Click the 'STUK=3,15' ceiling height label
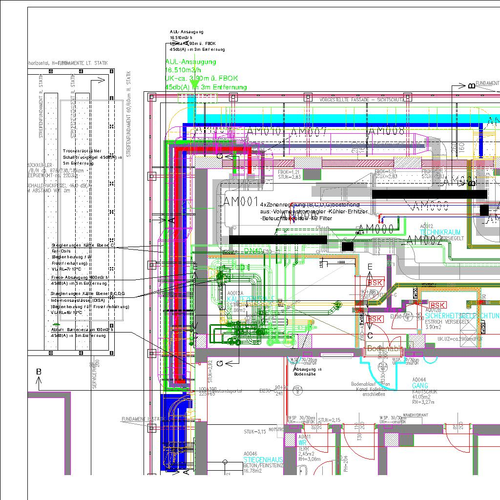 255,432
